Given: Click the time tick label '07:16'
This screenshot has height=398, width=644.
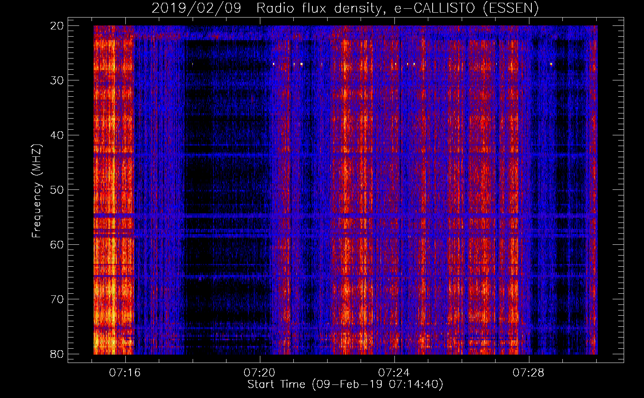Looking at the screenshot, I should point(125,373).
